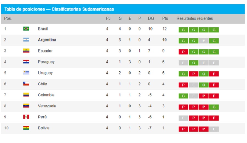This screenshot has height=143, width=247.
Task: Click the Tabla de posiciones title
Action: (59, 9)
